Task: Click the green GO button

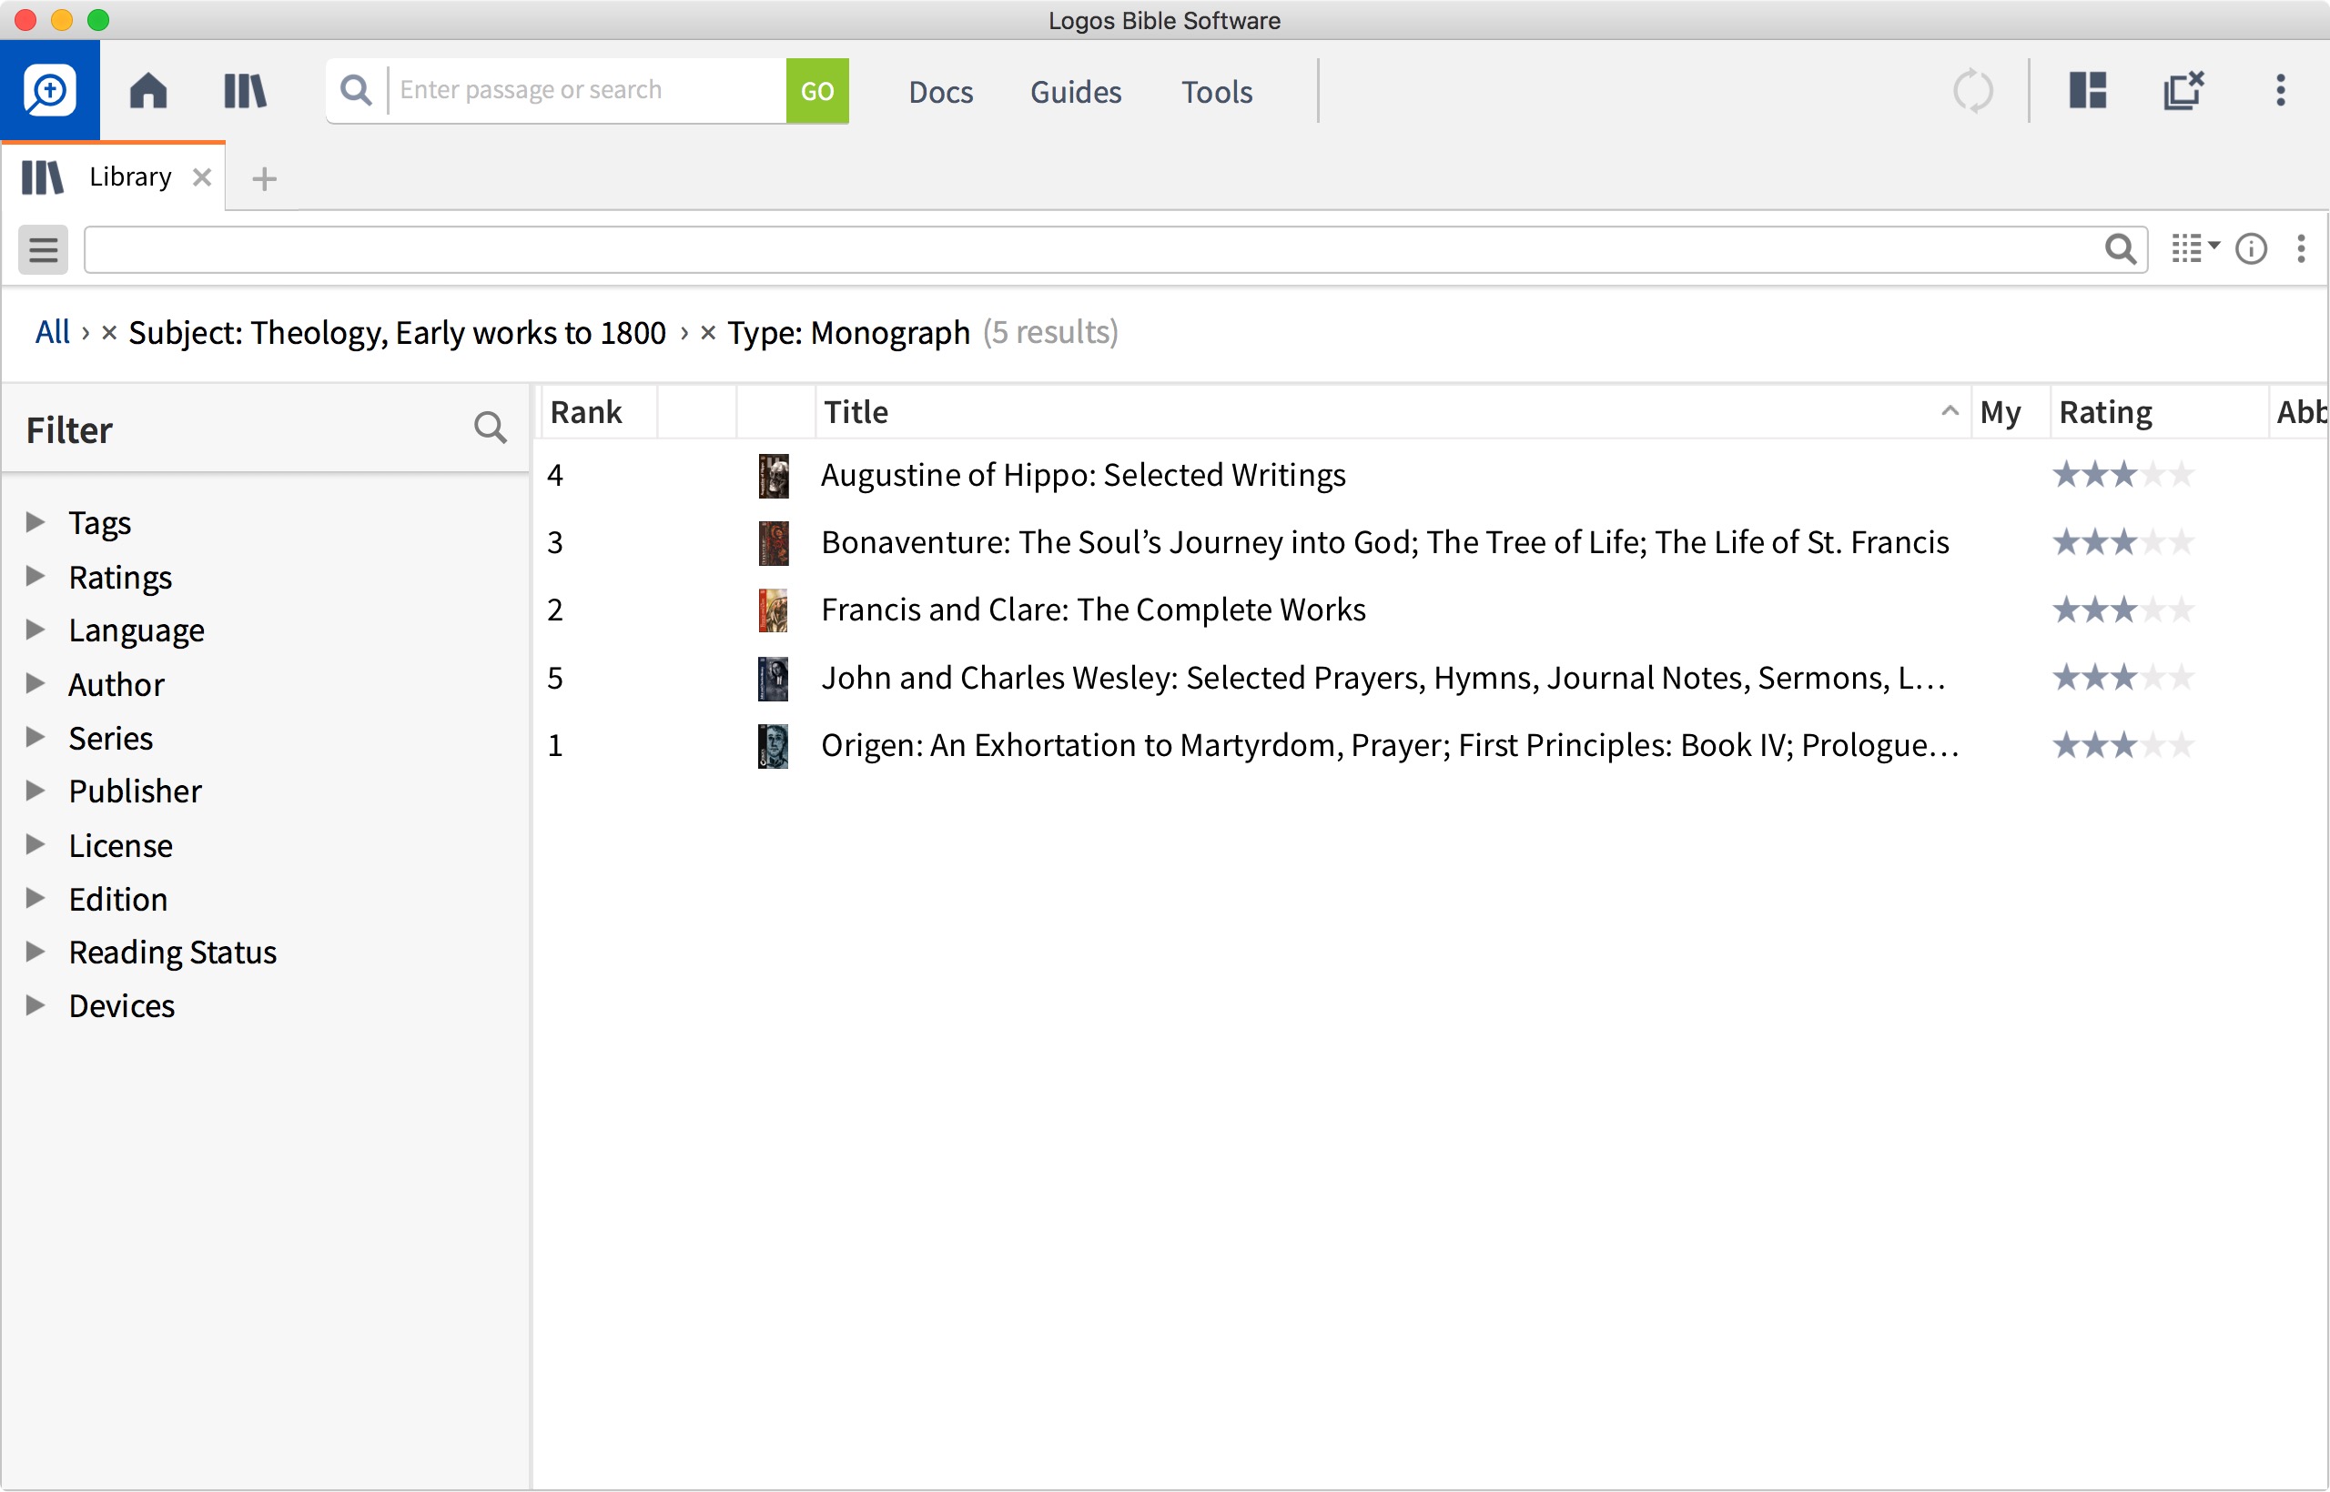Action: tap(817, 91)
